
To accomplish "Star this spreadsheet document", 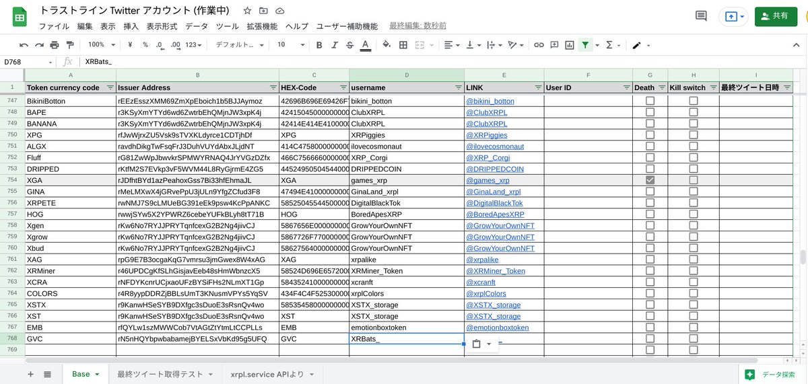I will (247, 11).
